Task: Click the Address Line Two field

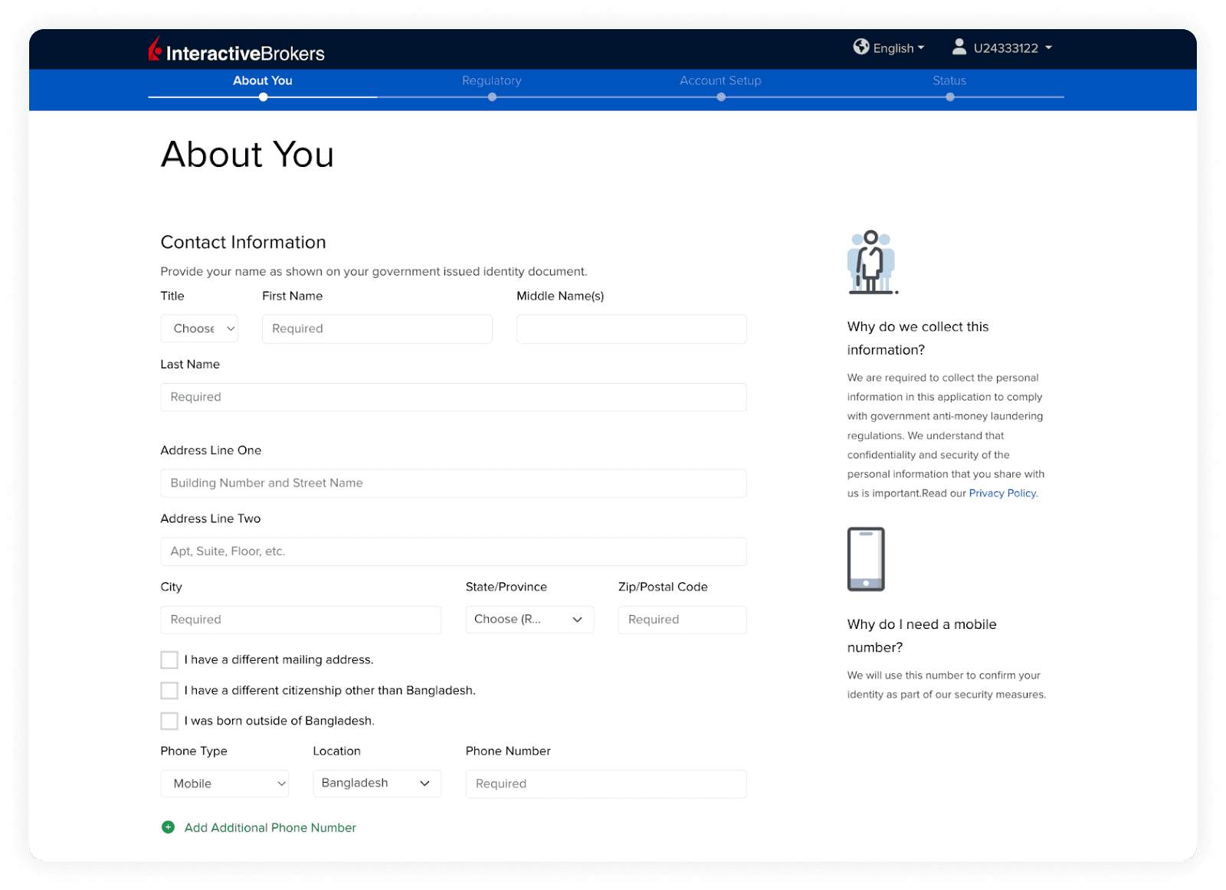Action: (454, 551)
